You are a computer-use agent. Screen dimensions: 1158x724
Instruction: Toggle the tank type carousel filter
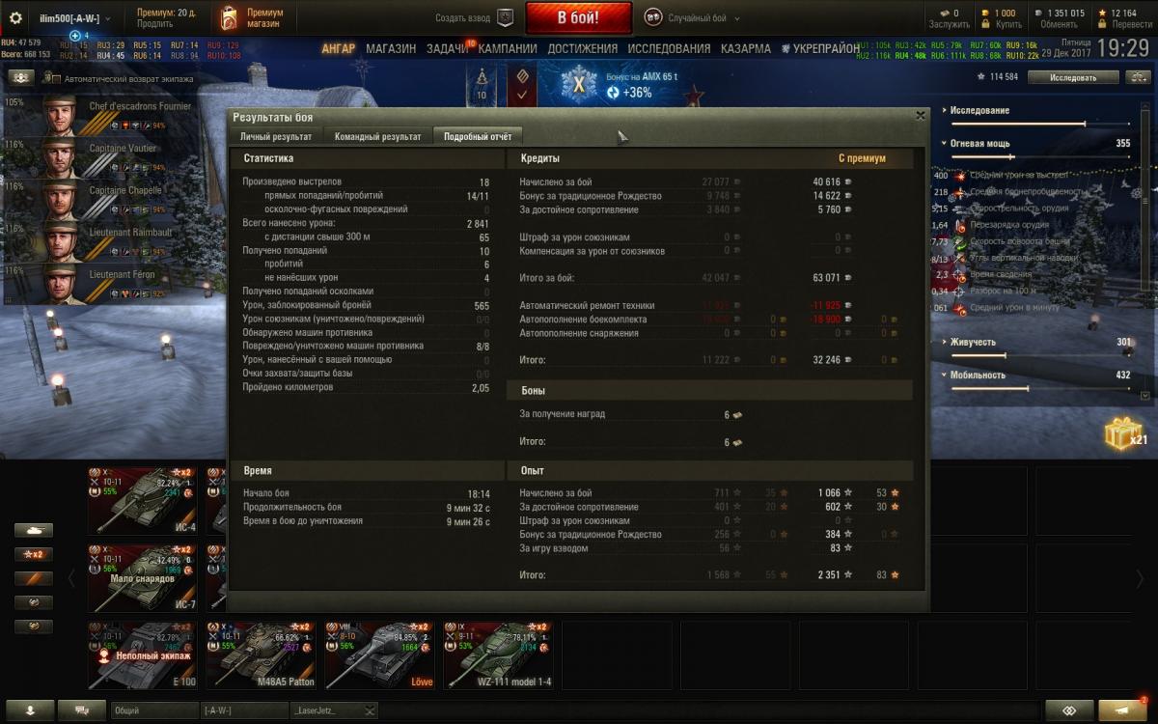34,530
